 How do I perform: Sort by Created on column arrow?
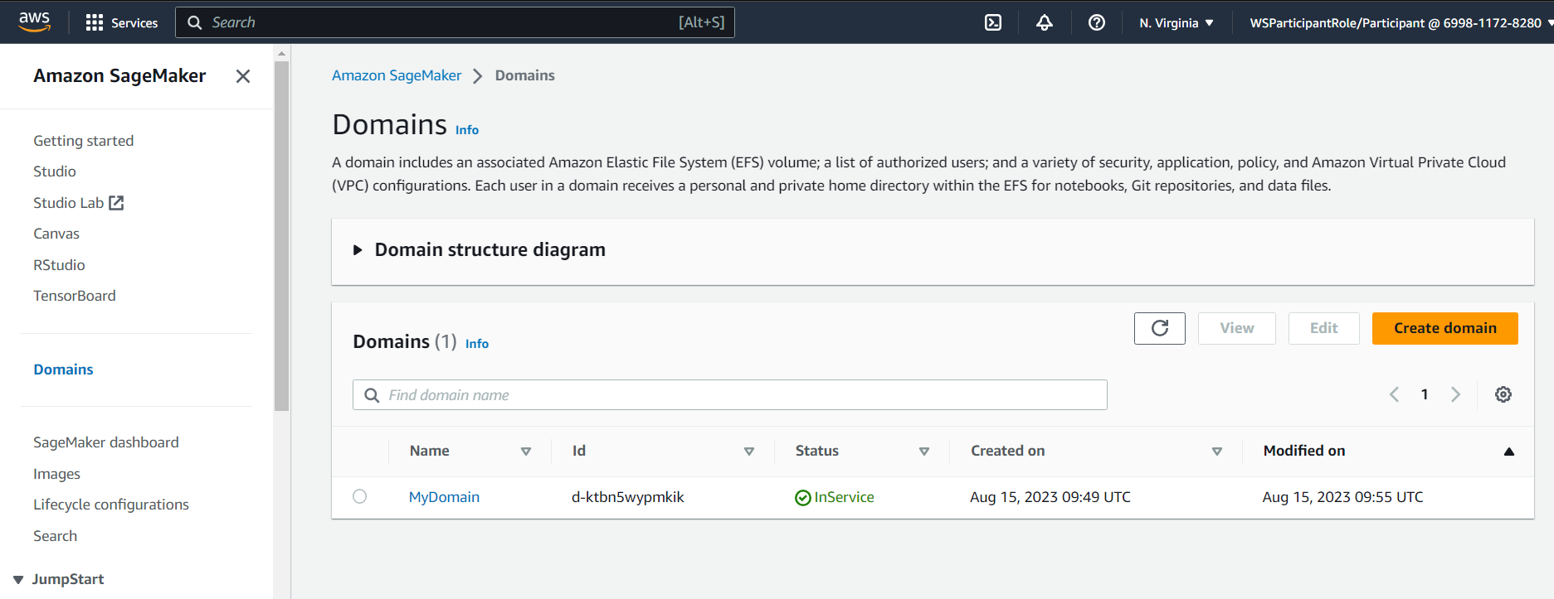click(1216, 452)
